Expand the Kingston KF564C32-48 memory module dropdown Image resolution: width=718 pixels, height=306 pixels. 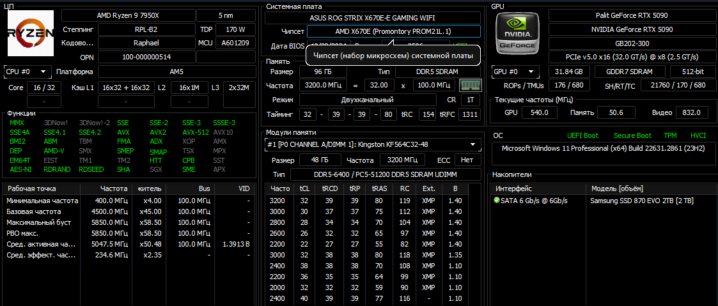click(x=373, y=144)
